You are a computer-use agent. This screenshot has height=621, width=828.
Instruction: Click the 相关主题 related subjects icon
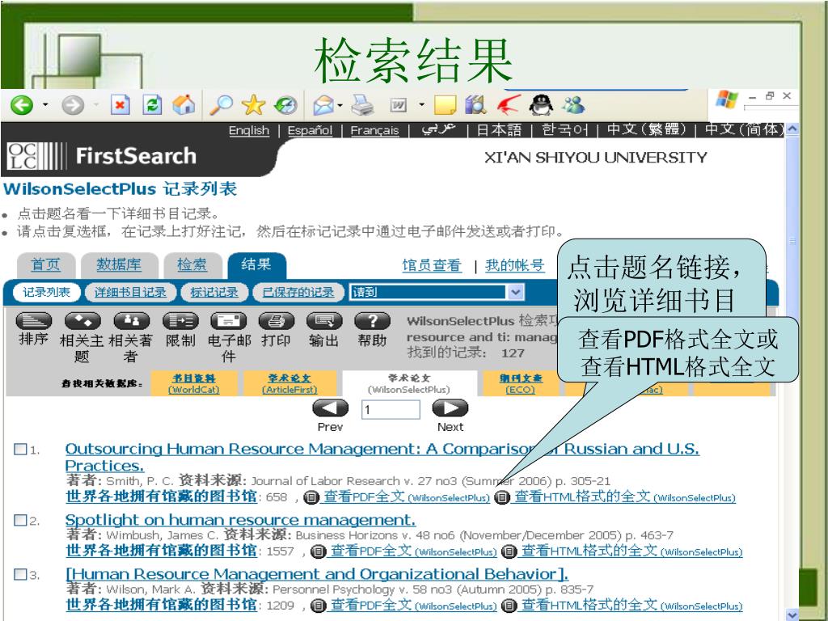(82, 320)
